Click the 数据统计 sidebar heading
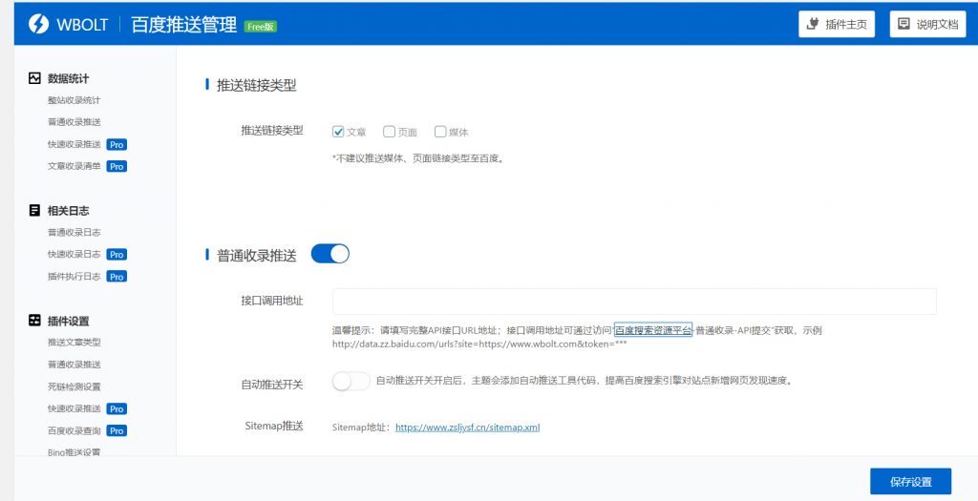 tap(68, 78)
